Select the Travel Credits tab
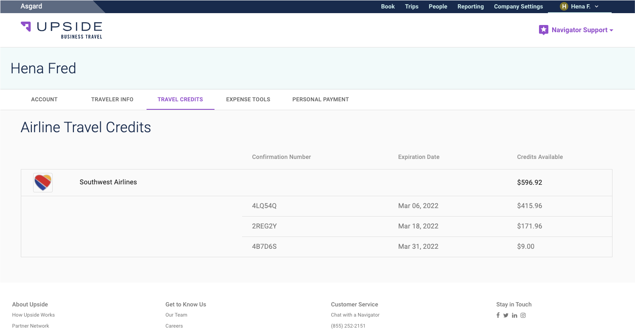 180,100
